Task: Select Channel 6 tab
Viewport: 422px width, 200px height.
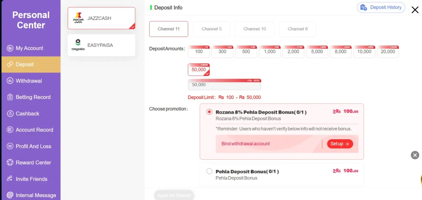Action: 298,29
